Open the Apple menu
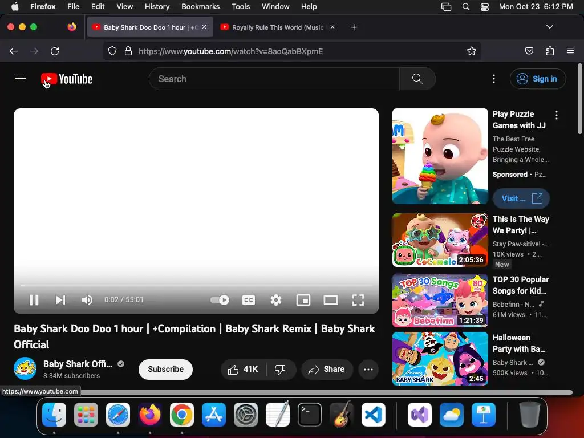 (x=15, y=6)
